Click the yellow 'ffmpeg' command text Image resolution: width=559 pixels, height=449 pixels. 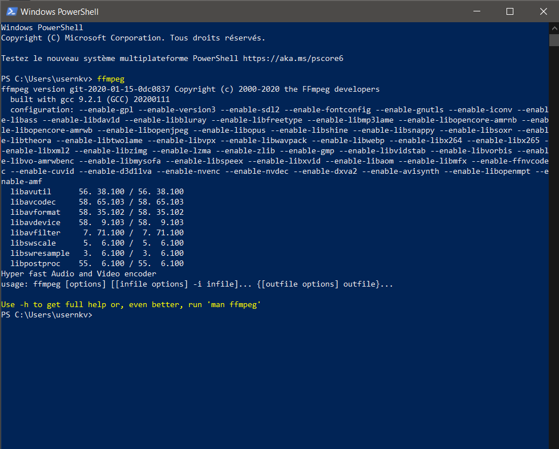click(111, 79)
